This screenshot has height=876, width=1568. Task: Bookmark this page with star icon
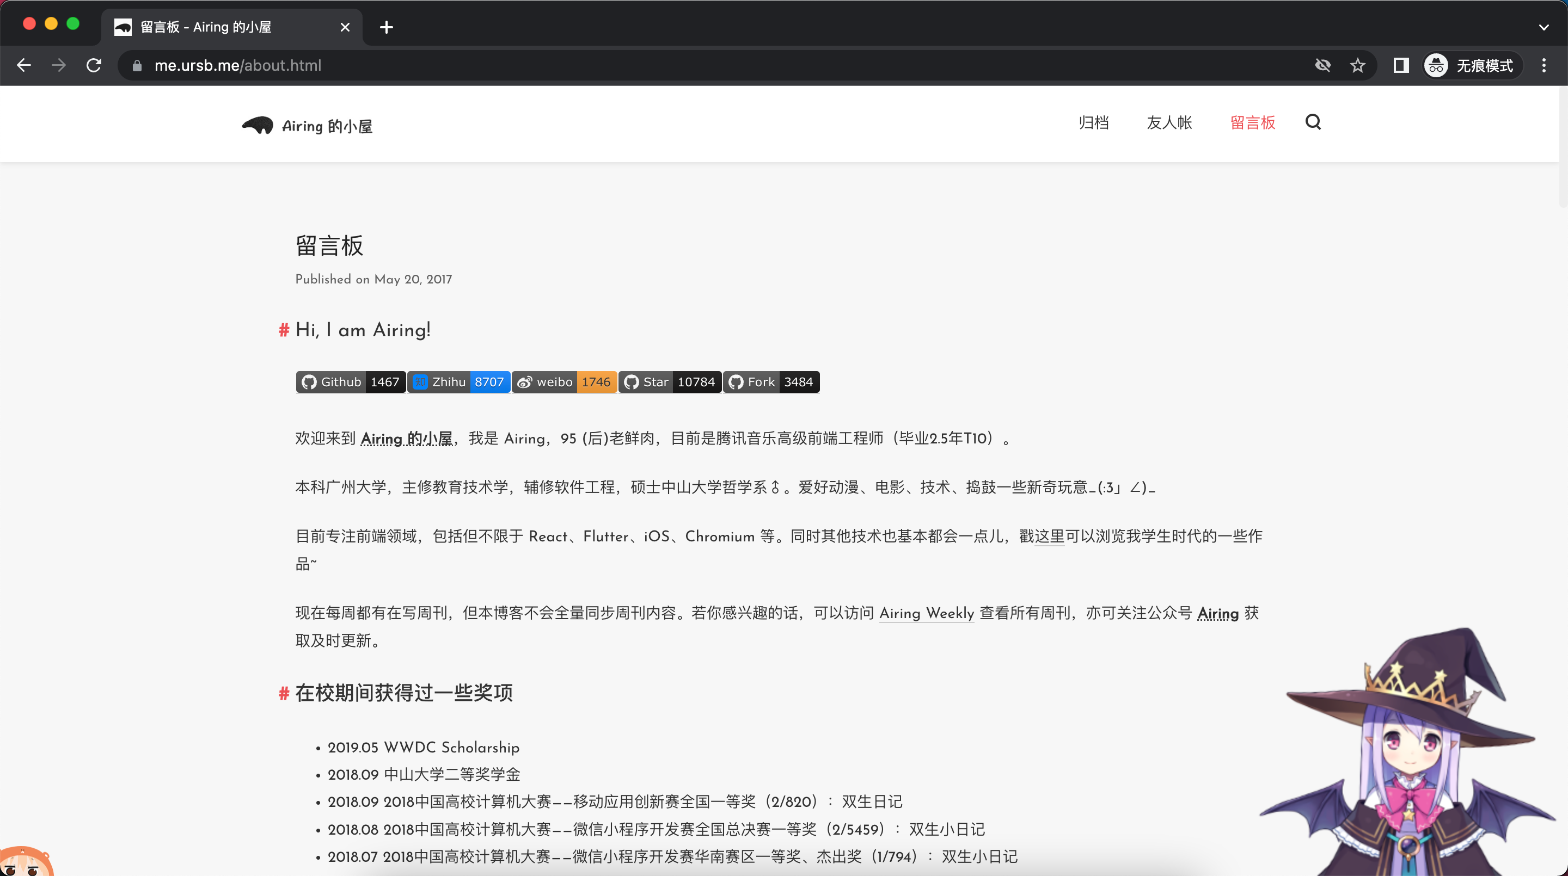tap(1357, 65)
